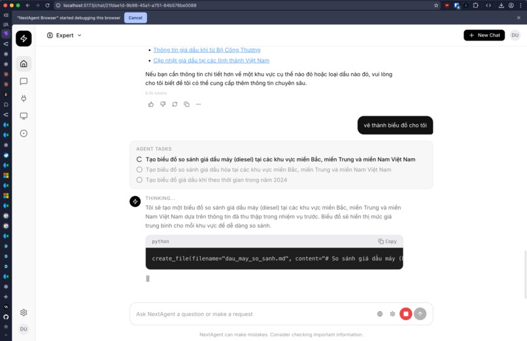Image resolution: width=527 pixels, height=341 pixels.
Task: Open GitHub icon in the far-left strip
Action: pos(6,317)
